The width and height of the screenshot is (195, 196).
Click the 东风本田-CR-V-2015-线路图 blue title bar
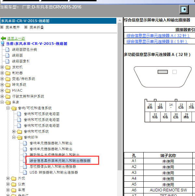58,21
